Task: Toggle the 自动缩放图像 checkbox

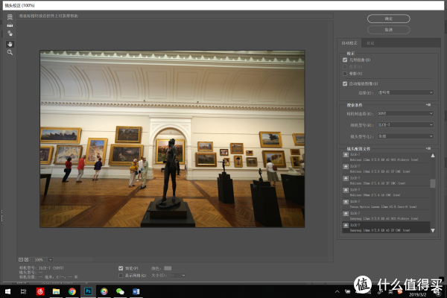Action: [x=345, y=83]
